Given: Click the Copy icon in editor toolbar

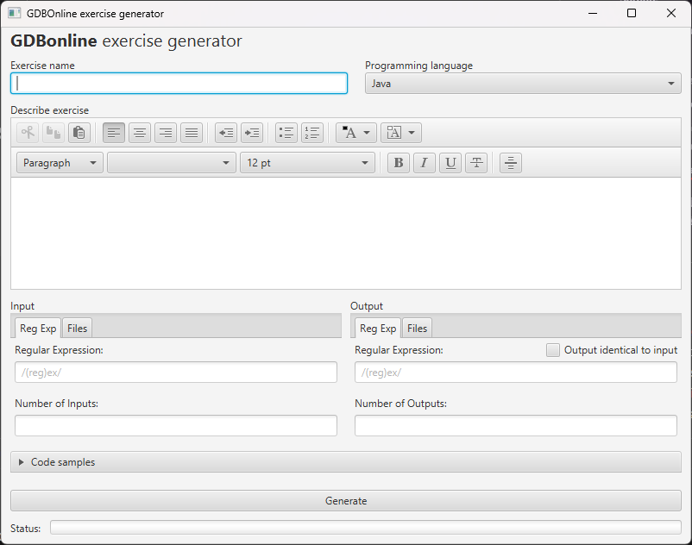Looking at the screenshot, I should click(x=53, y=133).
